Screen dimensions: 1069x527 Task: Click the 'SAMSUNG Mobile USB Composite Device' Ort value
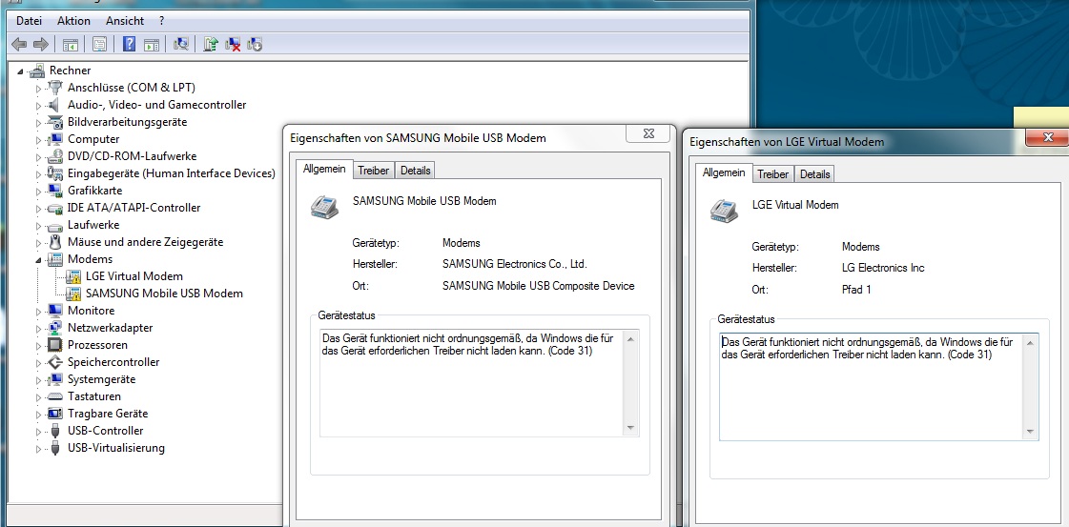click(x=539, y=286)
